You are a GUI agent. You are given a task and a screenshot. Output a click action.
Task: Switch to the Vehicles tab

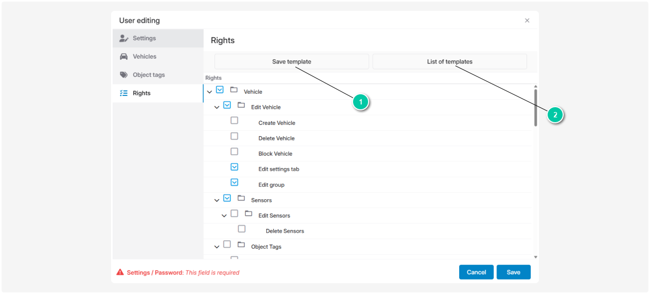144,57
